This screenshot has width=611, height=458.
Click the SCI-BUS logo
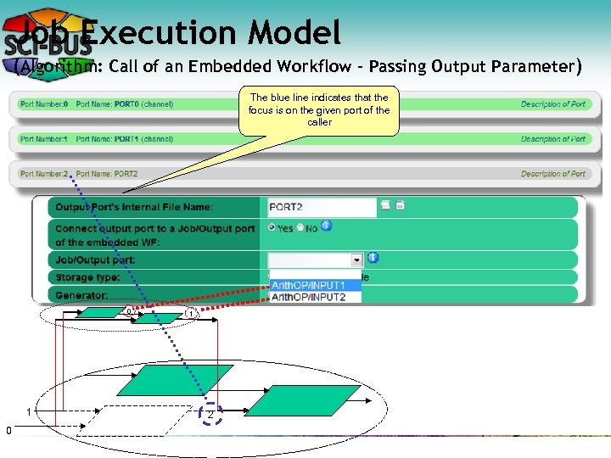click(48, 45)
